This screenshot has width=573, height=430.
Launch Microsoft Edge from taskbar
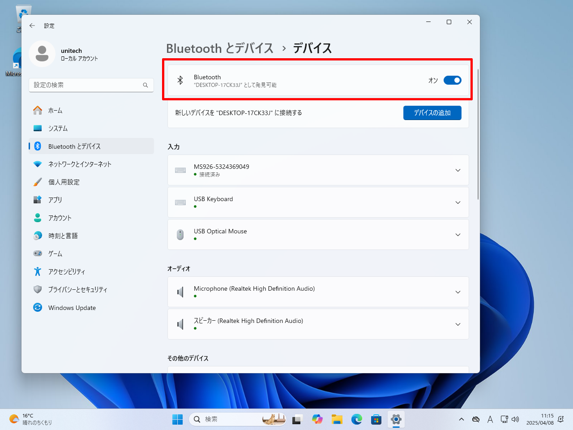pyautogui.click(x=357, y=419)
